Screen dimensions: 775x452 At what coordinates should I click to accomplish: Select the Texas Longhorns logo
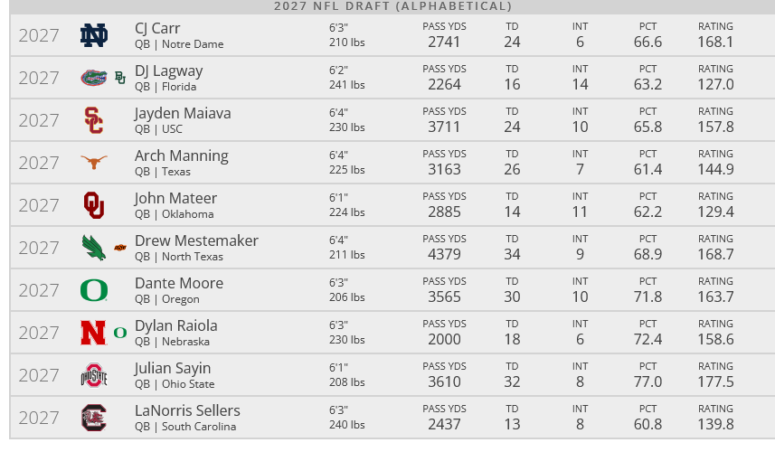[93, 163]
